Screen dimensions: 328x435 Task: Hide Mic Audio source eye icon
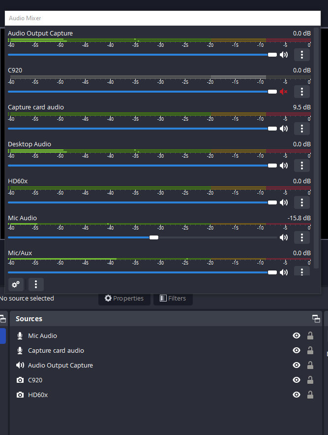[297, 335]
